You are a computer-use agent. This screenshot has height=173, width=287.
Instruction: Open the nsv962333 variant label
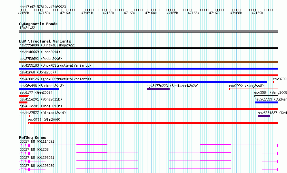[271, 99]
